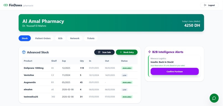Select the testmedica26 product name

pyautogui.click(x=31, y=97)
